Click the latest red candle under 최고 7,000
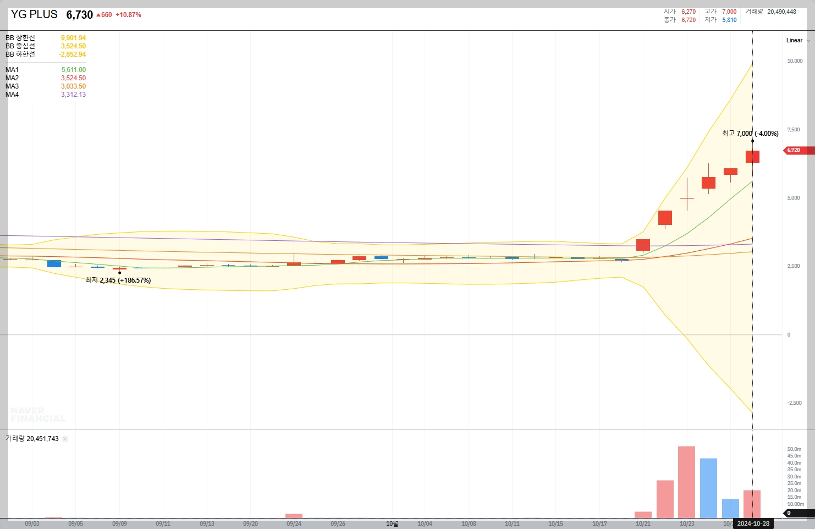 752,157
